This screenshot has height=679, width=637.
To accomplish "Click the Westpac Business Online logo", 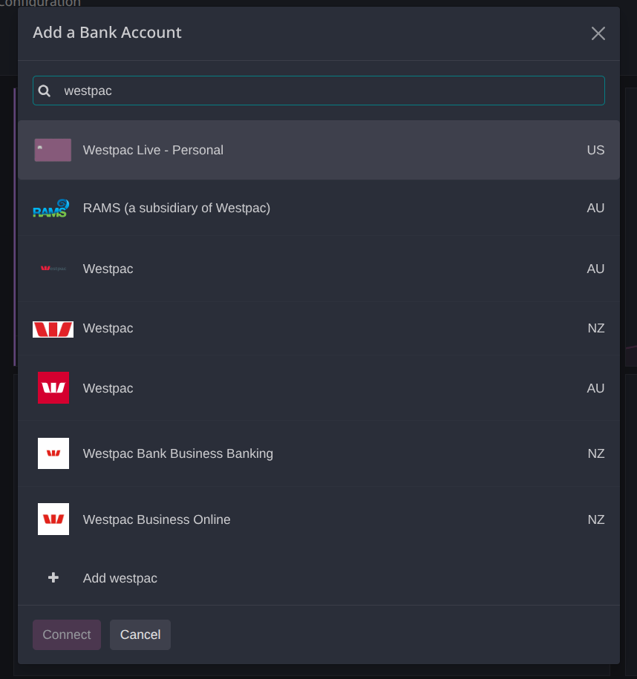I will tap(53, 519).
